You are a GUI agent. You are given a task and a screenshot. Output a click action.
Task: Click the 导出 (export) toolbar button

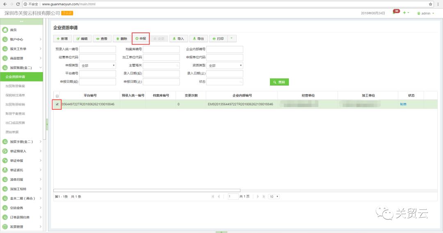tap(199, 38)
